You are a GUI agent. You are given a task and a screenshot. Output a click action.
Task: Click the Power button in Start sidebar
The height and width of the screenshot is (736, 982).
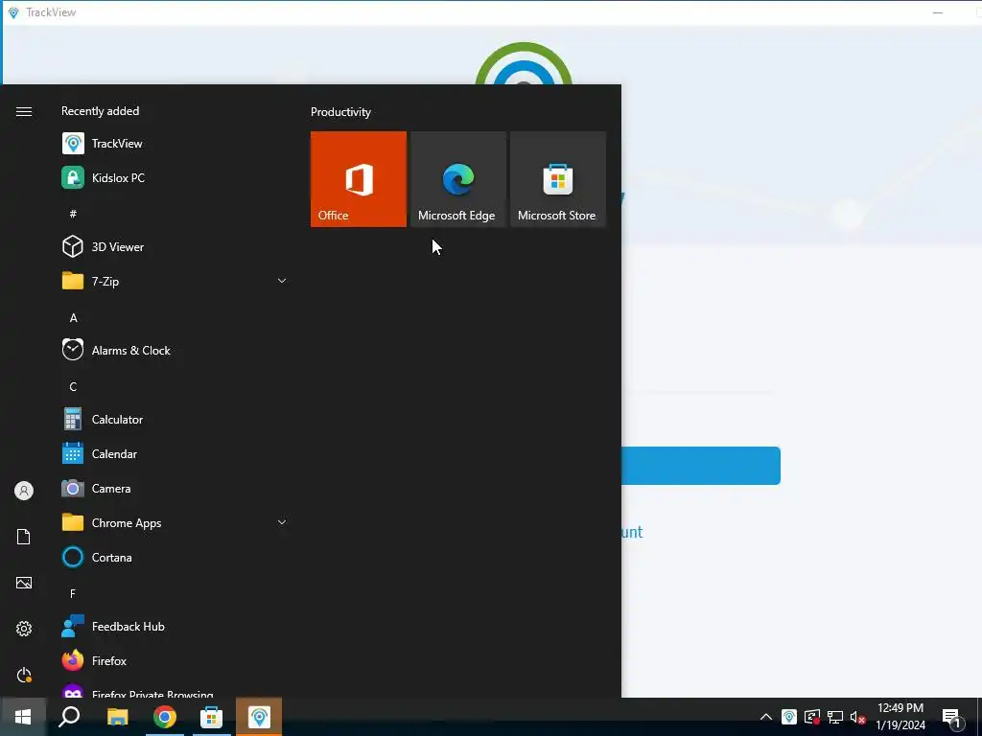point(24,675)
